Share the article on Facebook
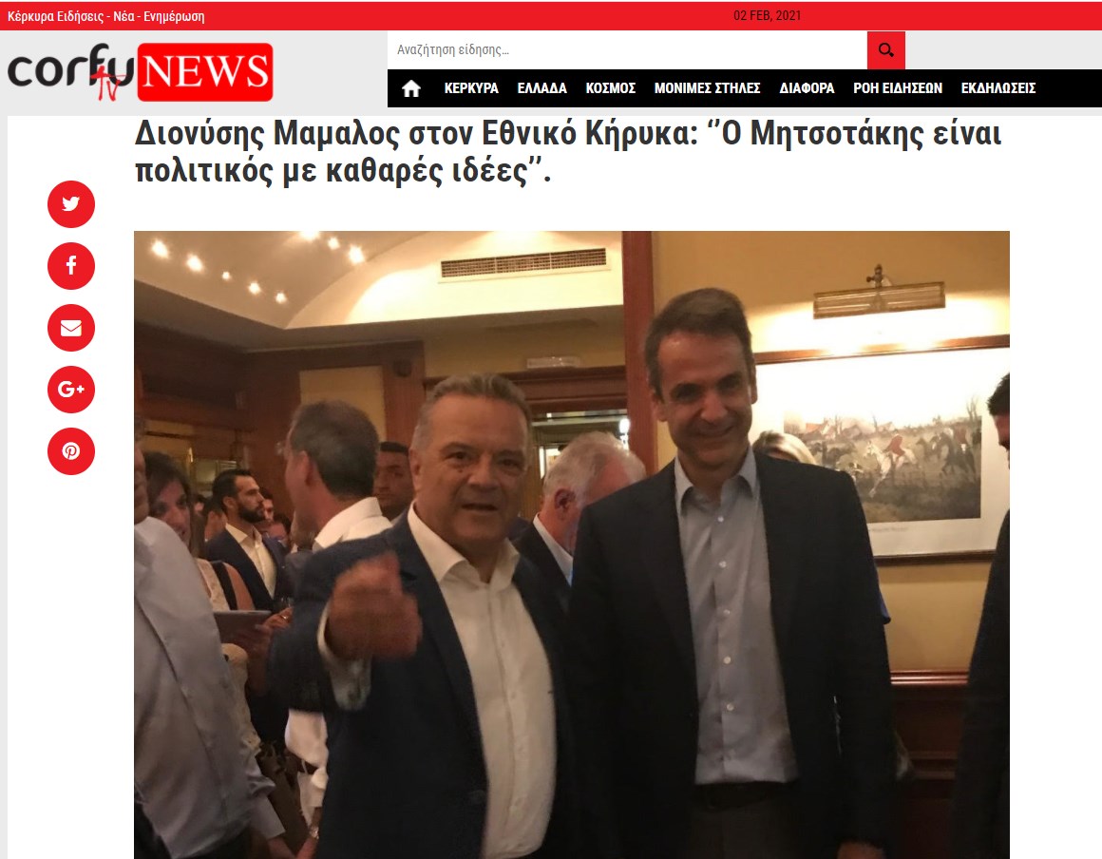Image resolution: width=1102 pixels, height=859 pixels. click(71, 266)
